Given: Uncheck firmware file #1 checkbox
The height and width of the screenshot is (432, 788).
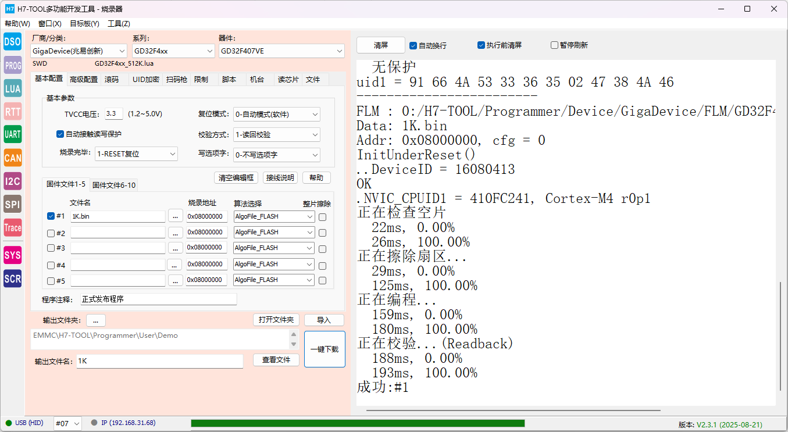Looking at the screenshot, I should tap(51, 216).
